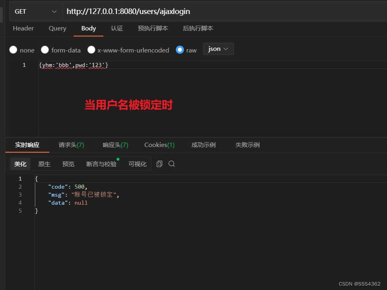
Task: Click response line number 1
Action: 20,179
